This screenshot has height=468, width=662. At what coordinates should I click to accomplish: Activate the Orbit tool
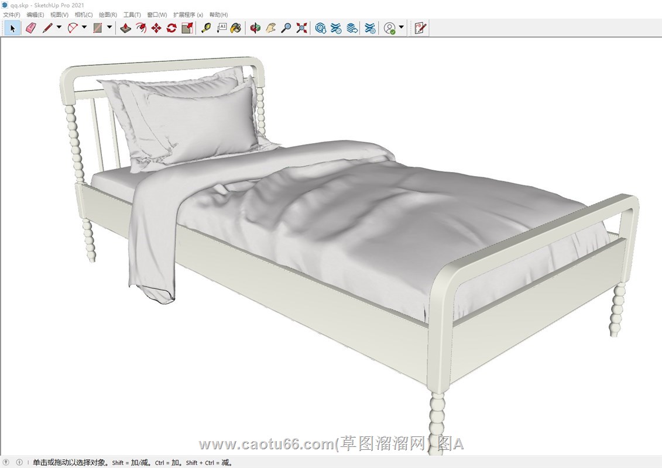click(x=255, y=27)
